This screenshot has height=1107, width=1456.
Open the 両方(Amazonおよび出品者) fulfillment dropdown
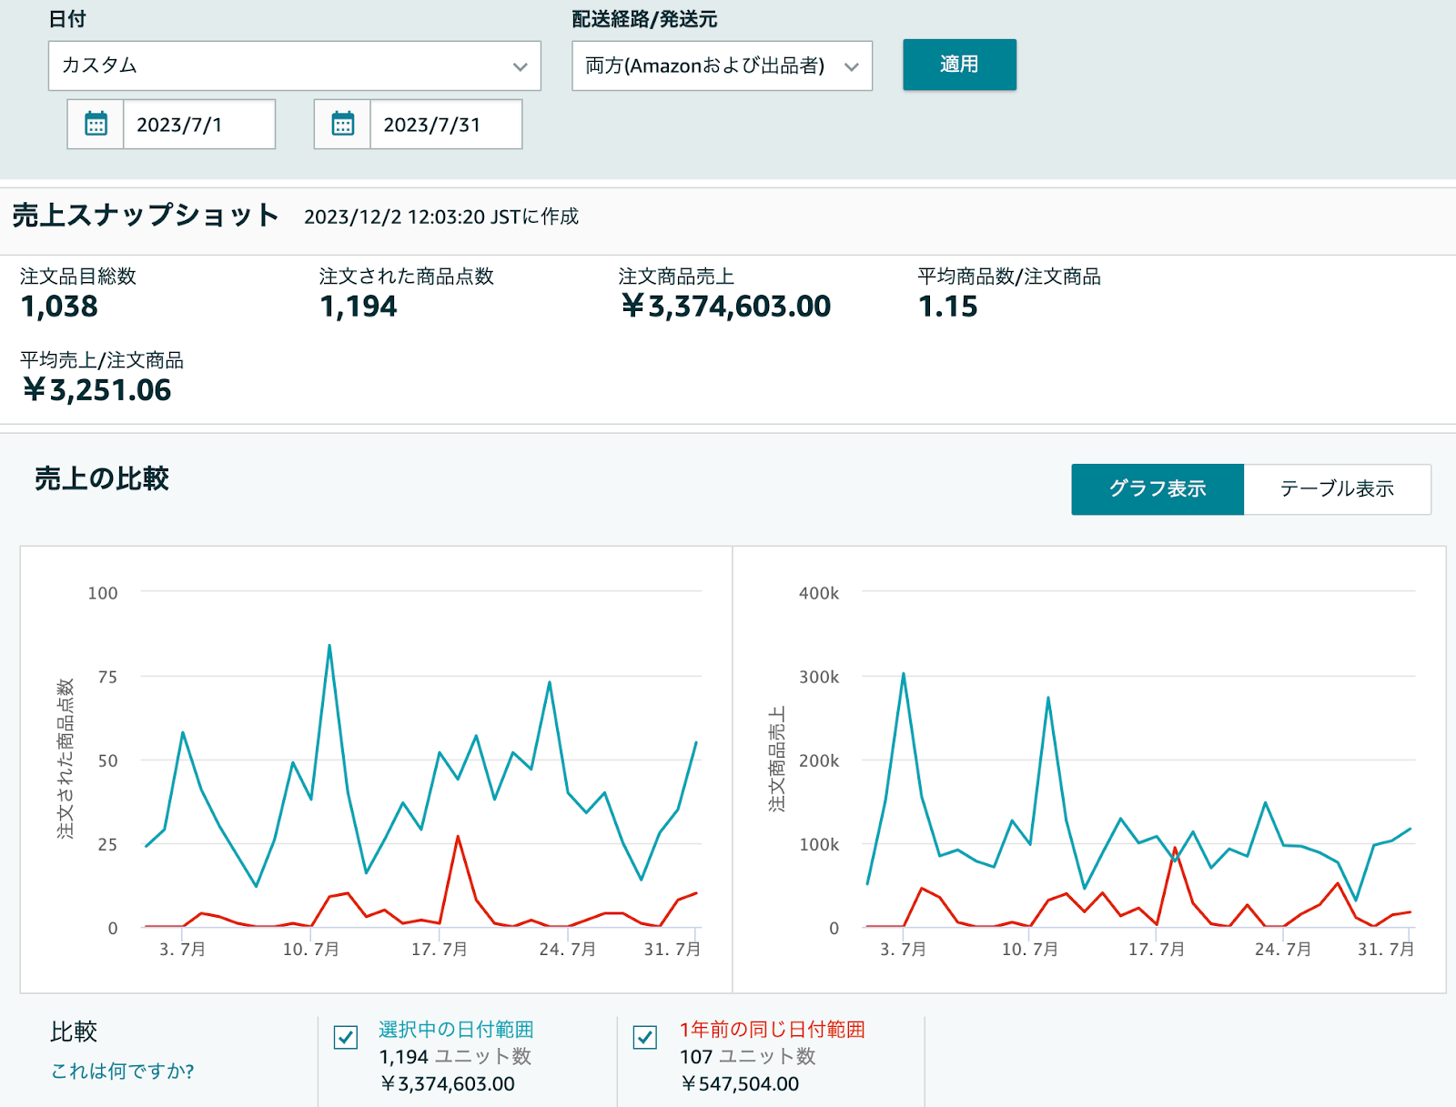[x=722, y=65]
